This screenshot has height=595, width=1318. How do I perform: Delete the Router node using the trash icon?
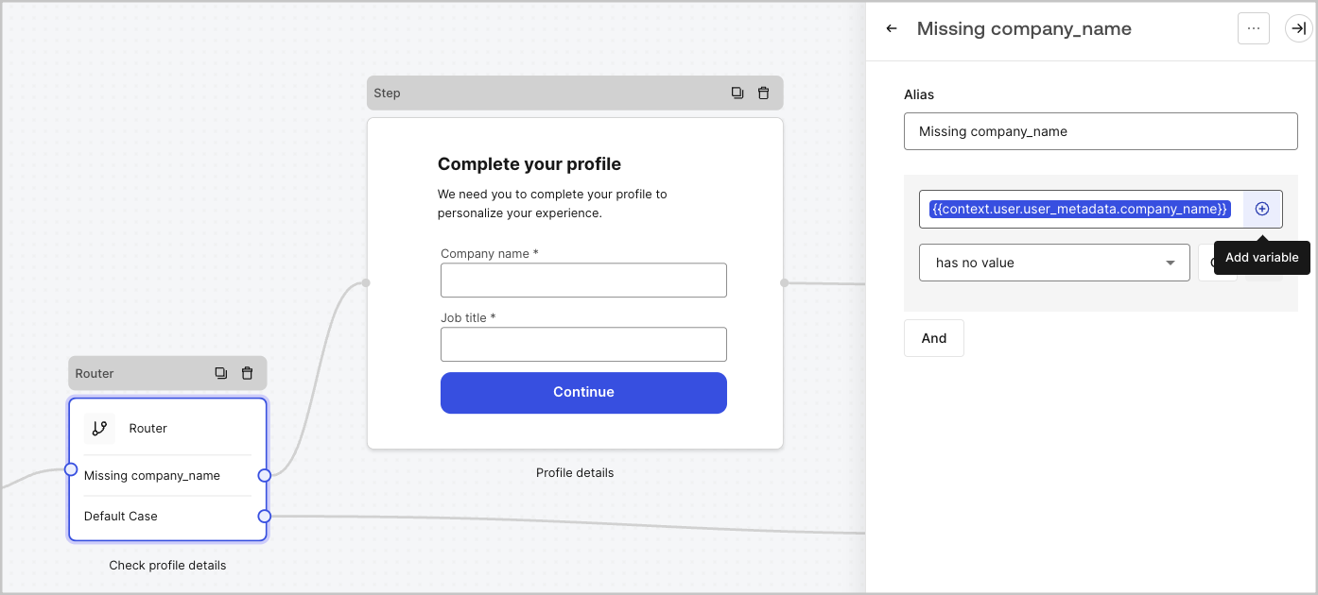click(x=247, y=373)
